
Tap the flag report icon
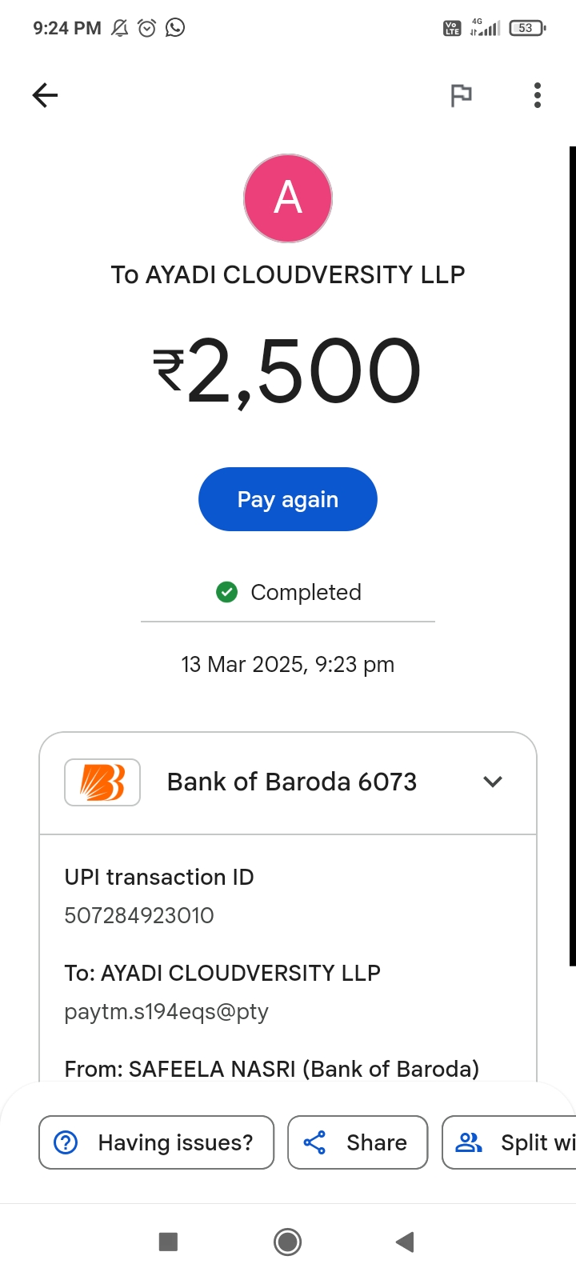[x=461, y=95]
